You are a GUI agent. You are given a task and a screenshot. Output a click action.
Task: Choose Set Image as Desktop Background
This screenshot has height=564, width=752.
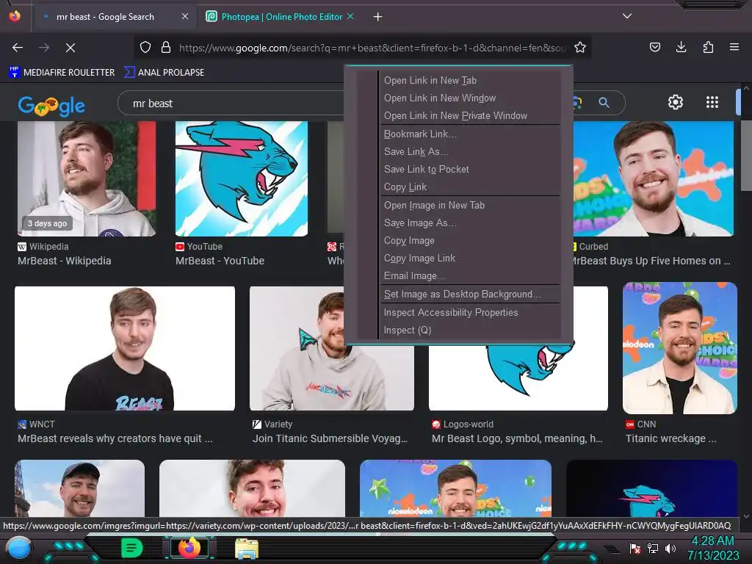click(463, 294)
